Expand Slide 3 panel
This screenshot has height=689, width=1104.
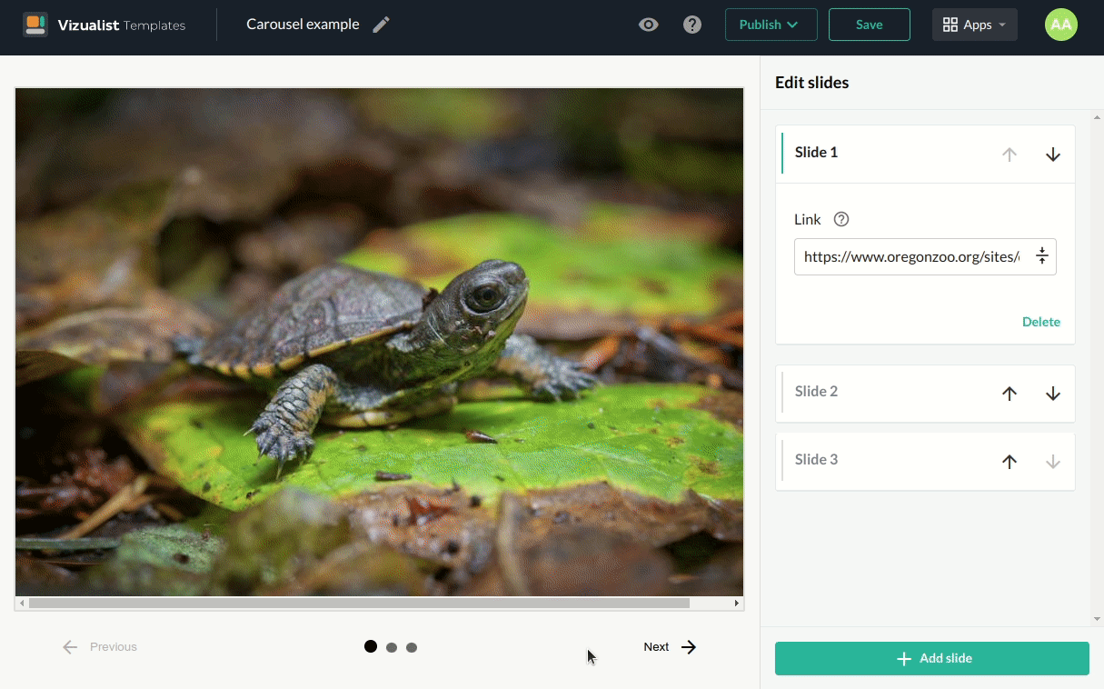pos(817,460)
